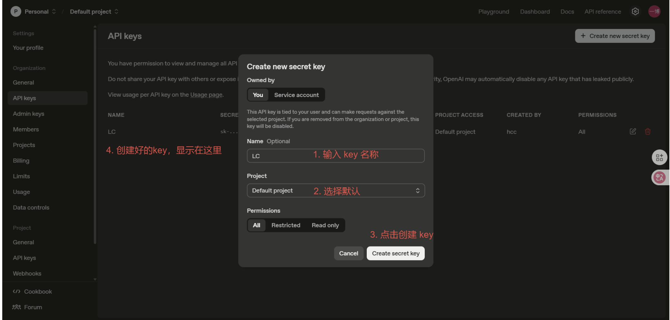Click Create new secret key button
The height and width of the screenshot is (320, 670).
point(615,36)
